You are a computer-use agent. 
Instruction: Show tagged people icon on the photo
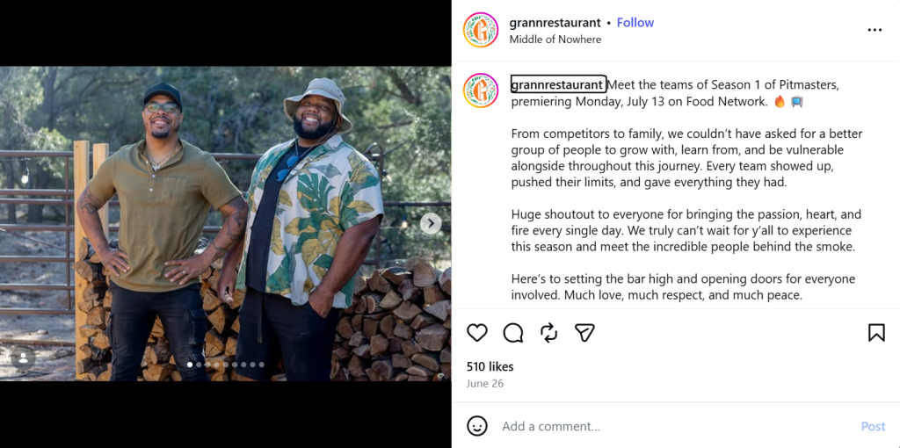(23, 358)
